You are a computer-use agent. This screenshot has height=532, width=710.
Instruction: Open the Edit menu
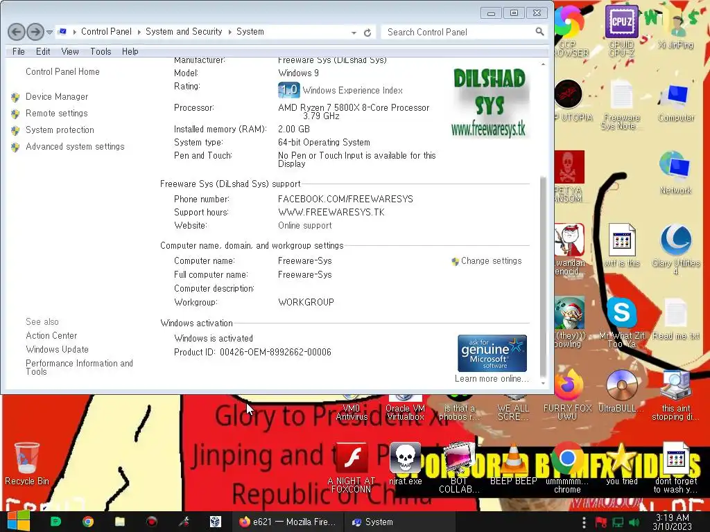point(43,51)
